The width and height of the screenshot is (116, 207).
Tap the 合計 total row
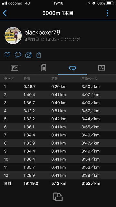[58, 183]
